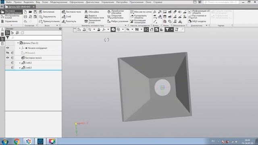Open Информация об объекте

tap(199, 12)
